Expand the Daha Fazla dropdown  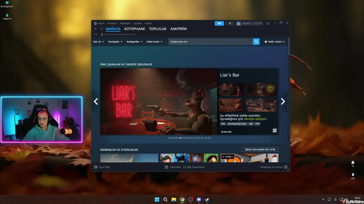click(x=154, y=42)
